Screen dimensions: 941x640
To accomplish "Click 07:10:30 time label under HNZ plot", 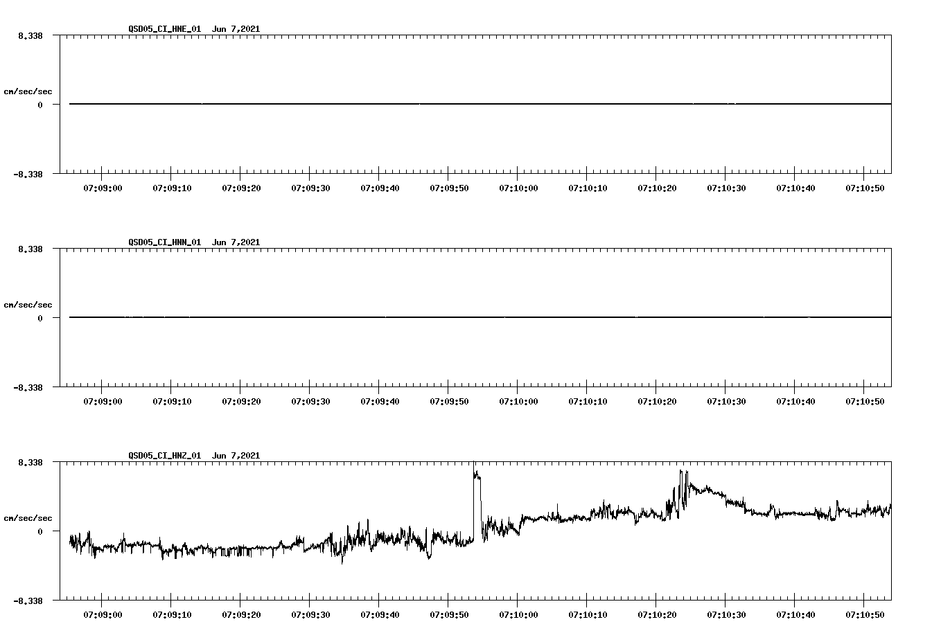I will 726,614.
